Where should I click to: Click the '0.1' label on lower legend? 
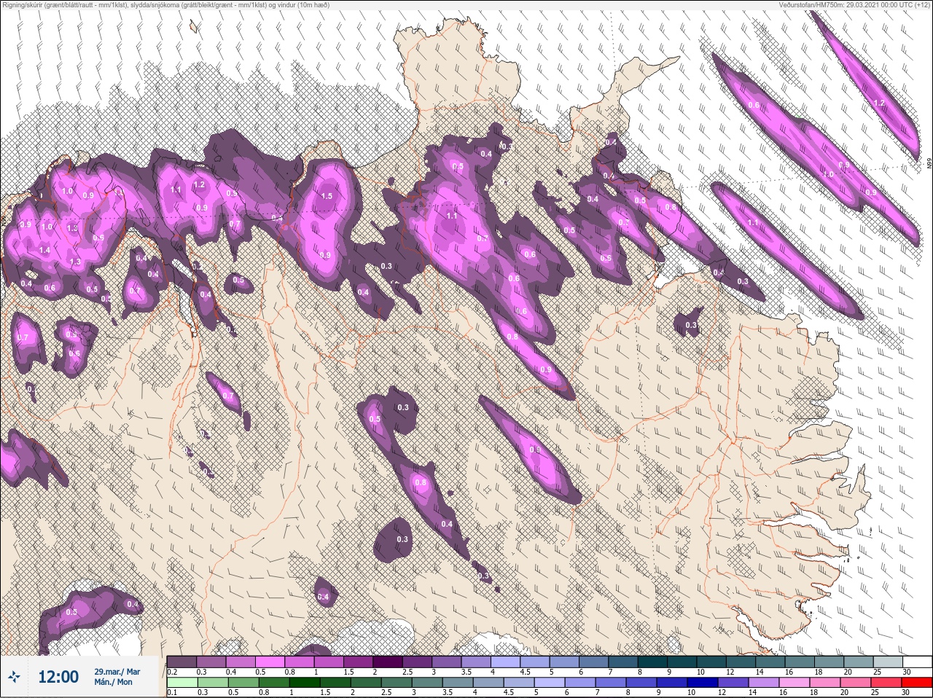point(172,693)
